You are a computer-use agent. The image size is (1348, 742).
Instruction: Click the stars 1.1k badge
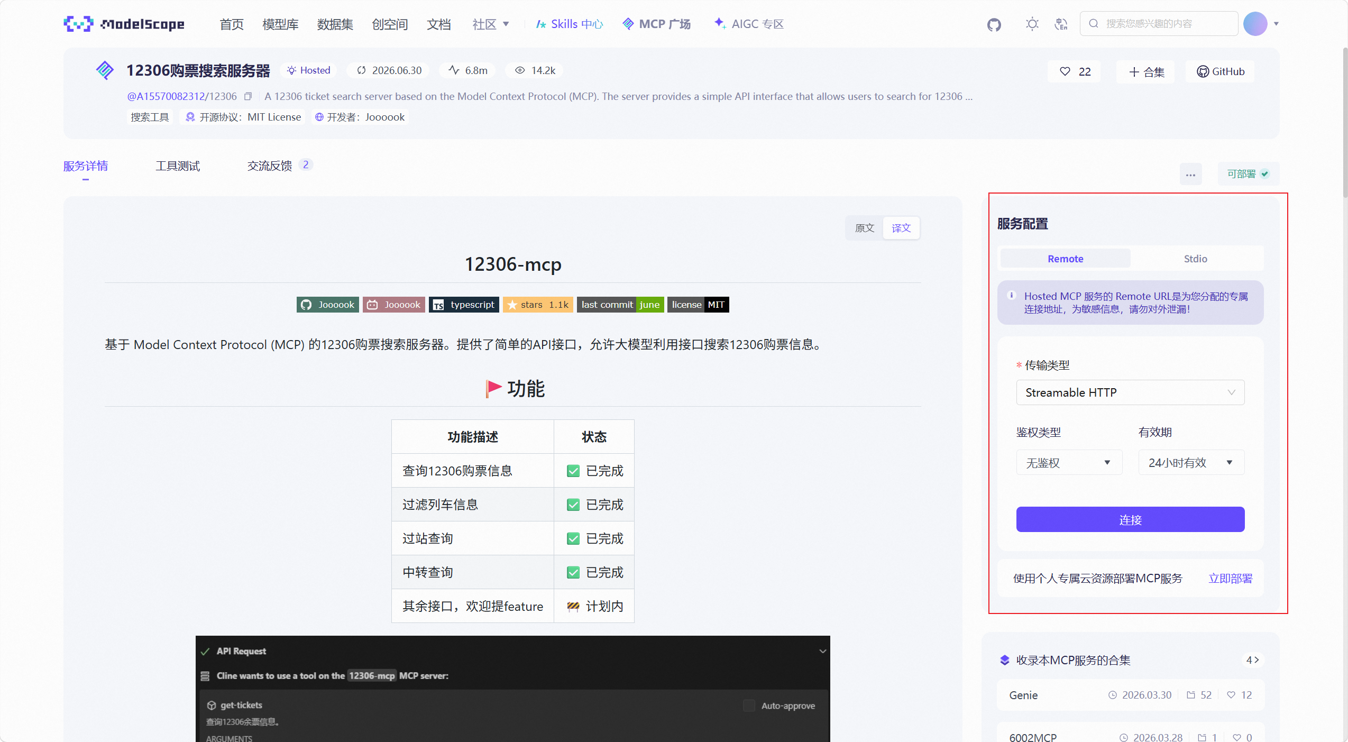tap(538, 305)
